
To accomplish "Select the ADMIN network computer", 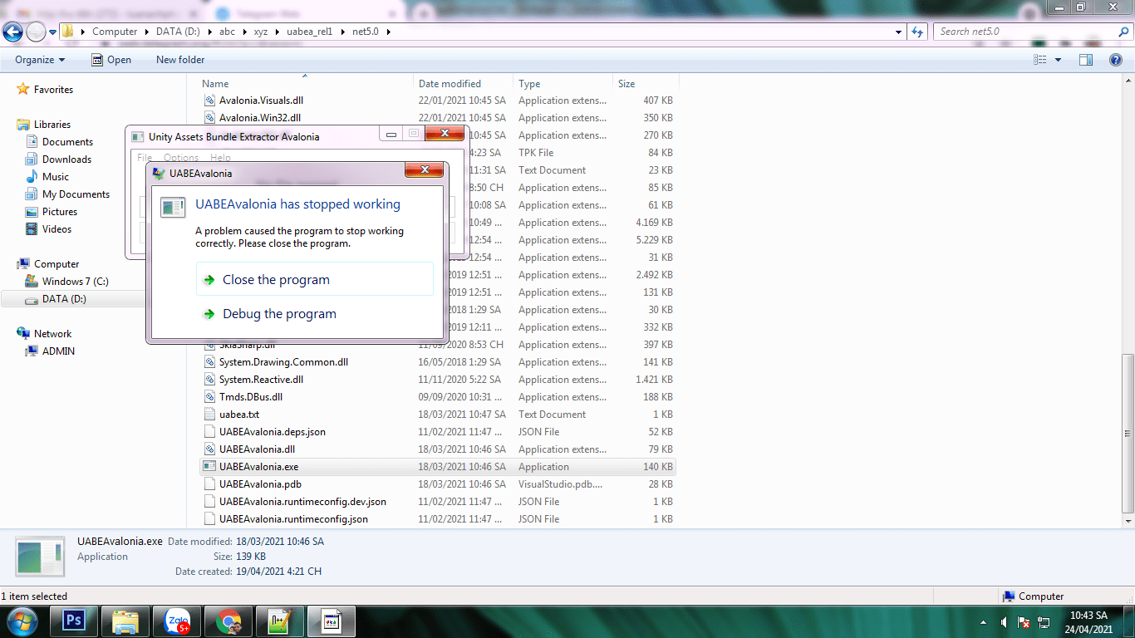I will [x=58, y=351].
